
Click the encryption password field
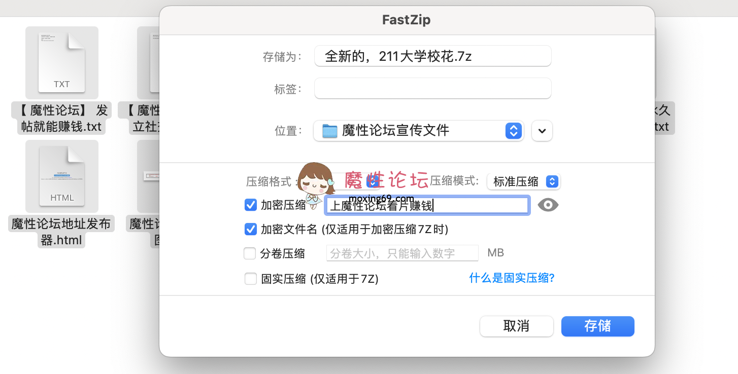pyautogui.click(x=427, y=205)
